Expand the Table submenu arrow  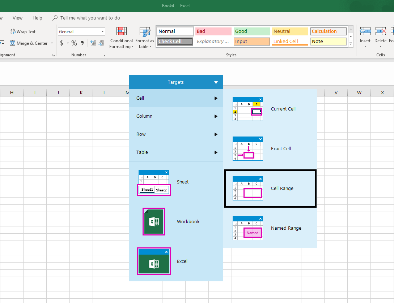pos(216,152)
